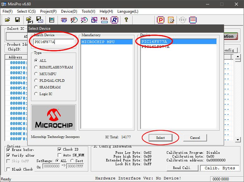Click the Save file floppy icon
This screenshot has width=244, height=182.
[x=17, y=20]
